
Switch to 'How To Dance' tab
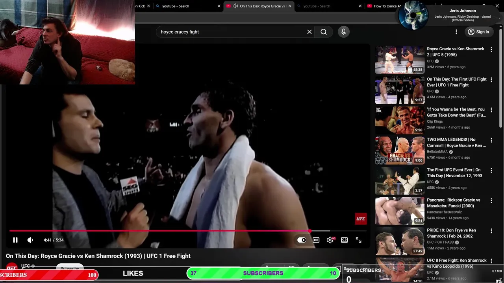(x=384, y=6)
